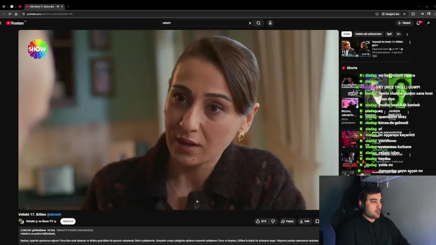Show more filter chips with the right arrow
436x245 pixels.
pyautogui.click(x=407, y=34)
